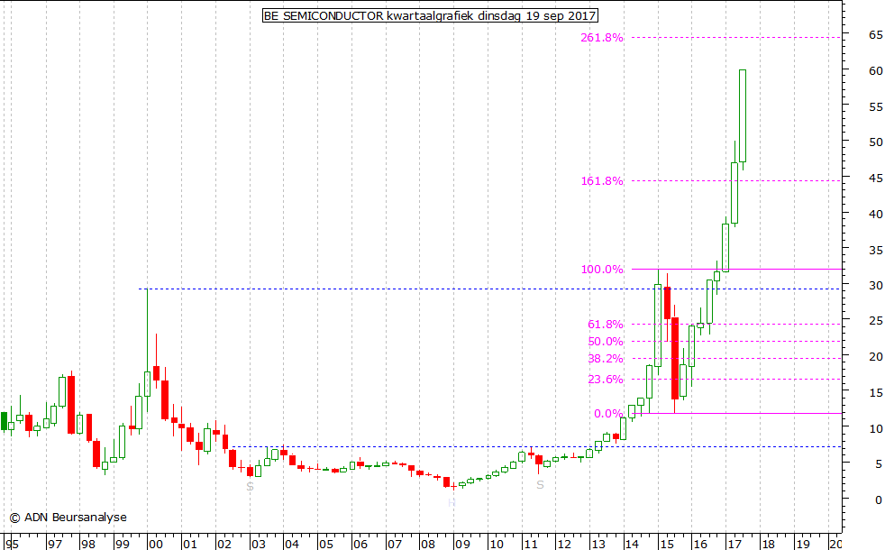Viewport: 885px width, 550px height.
Task: Click the ADN Beursanalyse copyright text
Action: pyautogui.click(x=68, y=518)
